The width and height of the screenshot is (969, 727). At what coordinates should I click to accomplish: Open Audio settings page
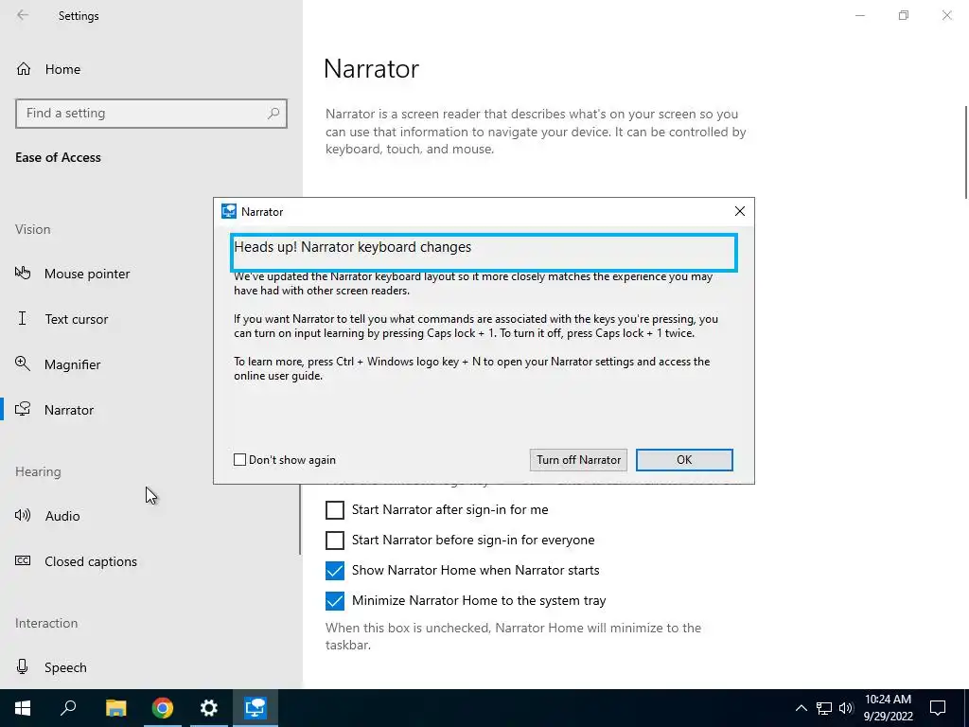pos(62,516)
